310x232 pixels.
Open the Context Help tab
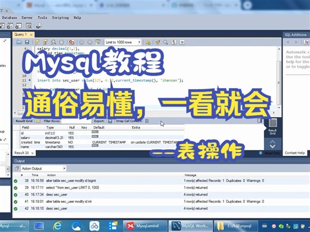click(294, 153)
